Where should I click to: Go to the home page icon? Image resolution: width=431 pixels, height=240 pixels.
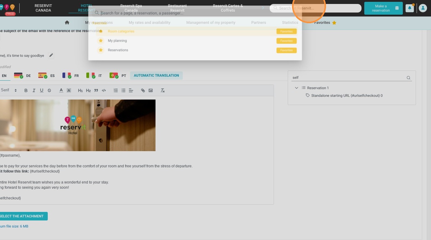point(67,23)
